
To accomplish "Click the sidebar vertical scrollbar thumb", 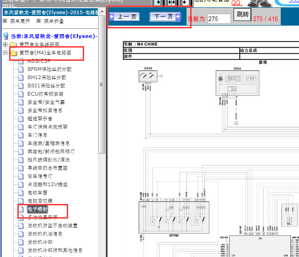I will (102, 85).
